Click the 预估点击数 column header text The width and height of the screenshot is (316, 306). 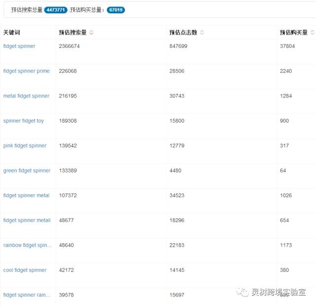[x=183, y=32]
